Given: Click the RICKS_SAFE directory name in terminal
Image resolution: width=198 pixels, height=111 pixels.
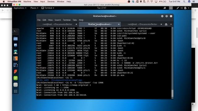Looking at the screenshot, I should pos(43,80).
